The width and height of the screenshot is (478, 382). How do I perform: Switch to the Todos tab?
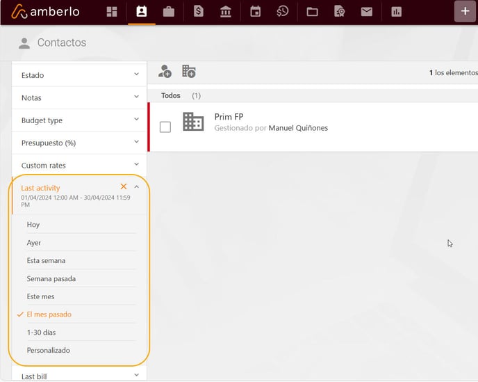pos(171,95)
